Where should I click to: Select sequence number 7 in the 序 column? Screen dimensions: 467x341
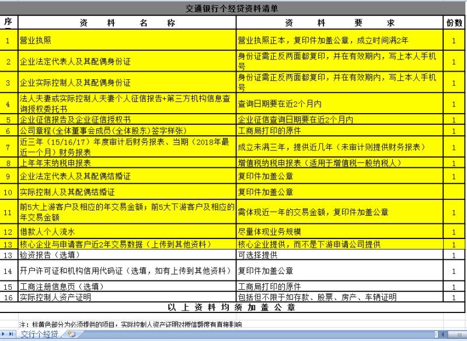[x=8, y=147]
